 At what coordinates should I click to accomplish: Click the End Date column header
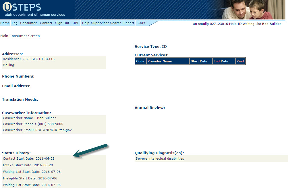pyautogui.click(x=221, y=61)
